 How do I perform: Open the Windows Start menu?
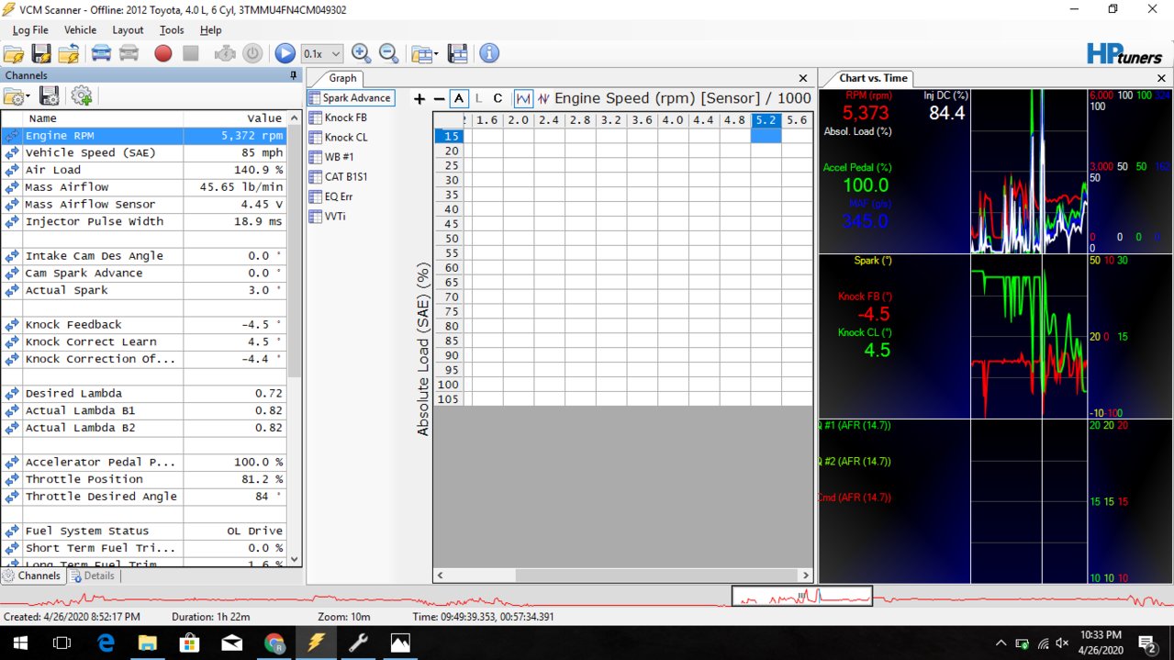19,643
